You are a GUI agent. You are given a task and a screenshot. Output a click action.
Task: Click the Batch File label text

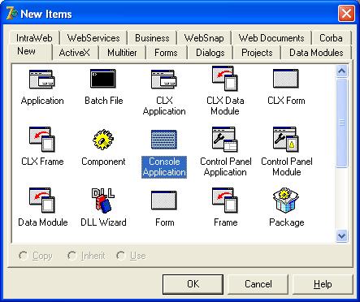pyautogui.click(x=104, y=101)
